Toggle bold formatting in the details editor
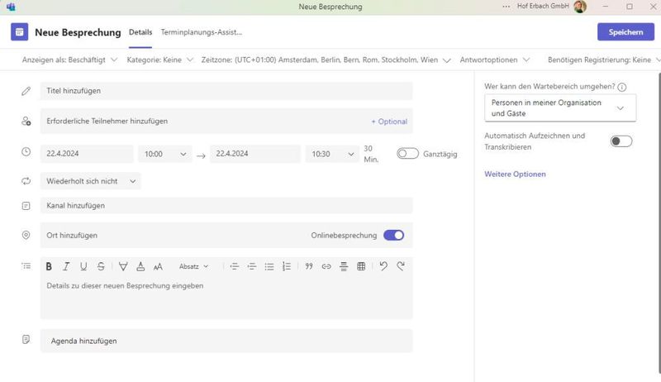661x382 pixels. point(49,266)
